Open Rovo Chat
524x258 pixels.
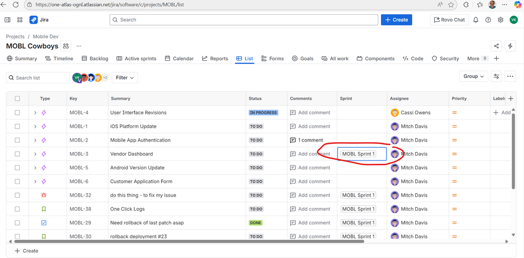449,20
